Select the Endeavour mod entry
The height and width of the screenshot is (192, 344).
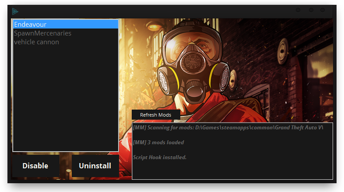click(x=66, y=25)
